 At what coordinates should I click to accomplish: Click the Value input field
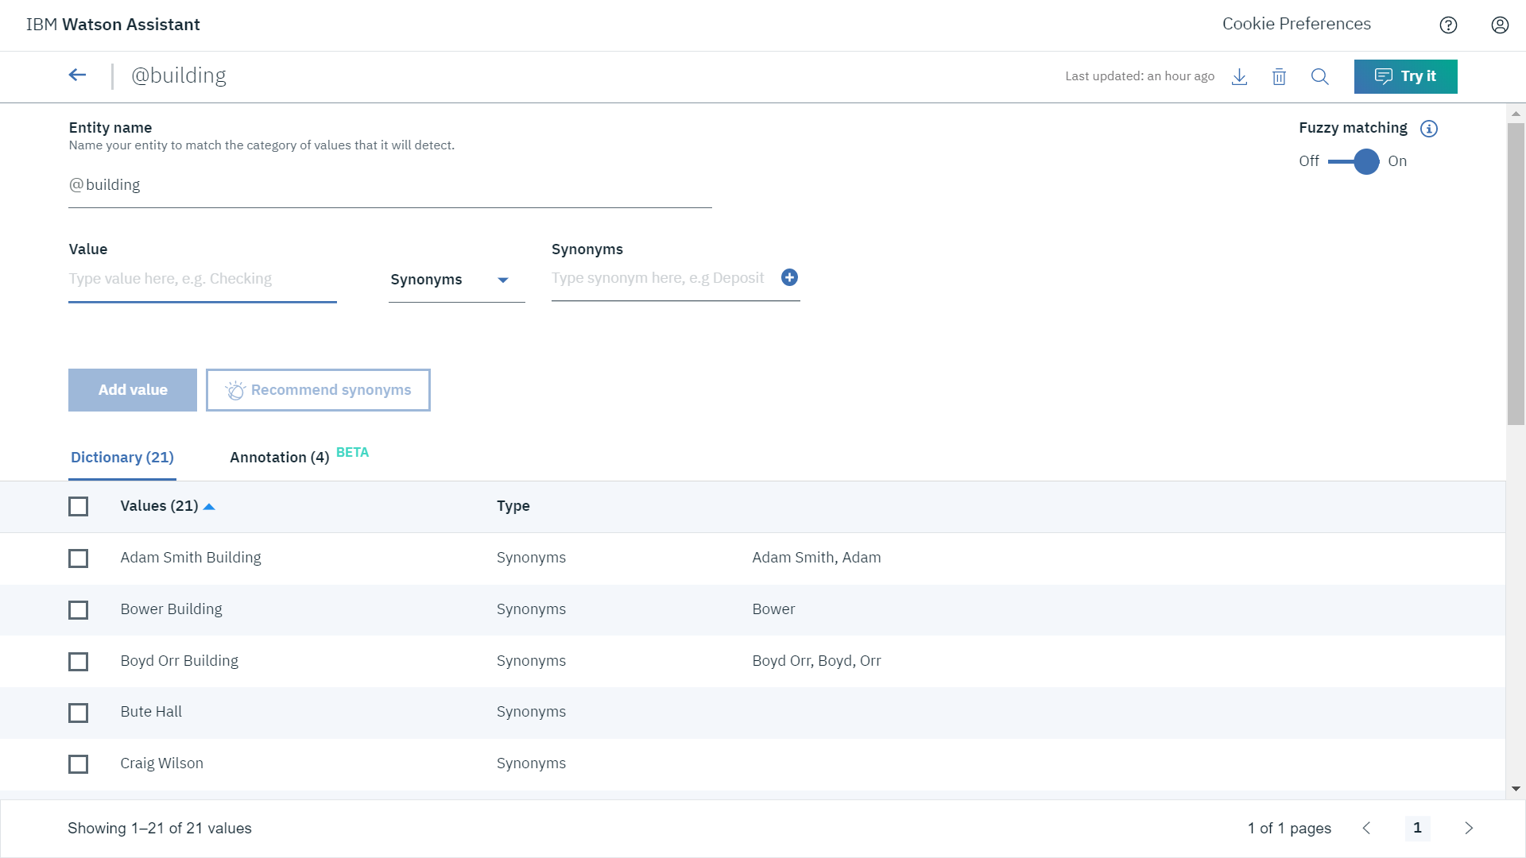coord(202,279)
